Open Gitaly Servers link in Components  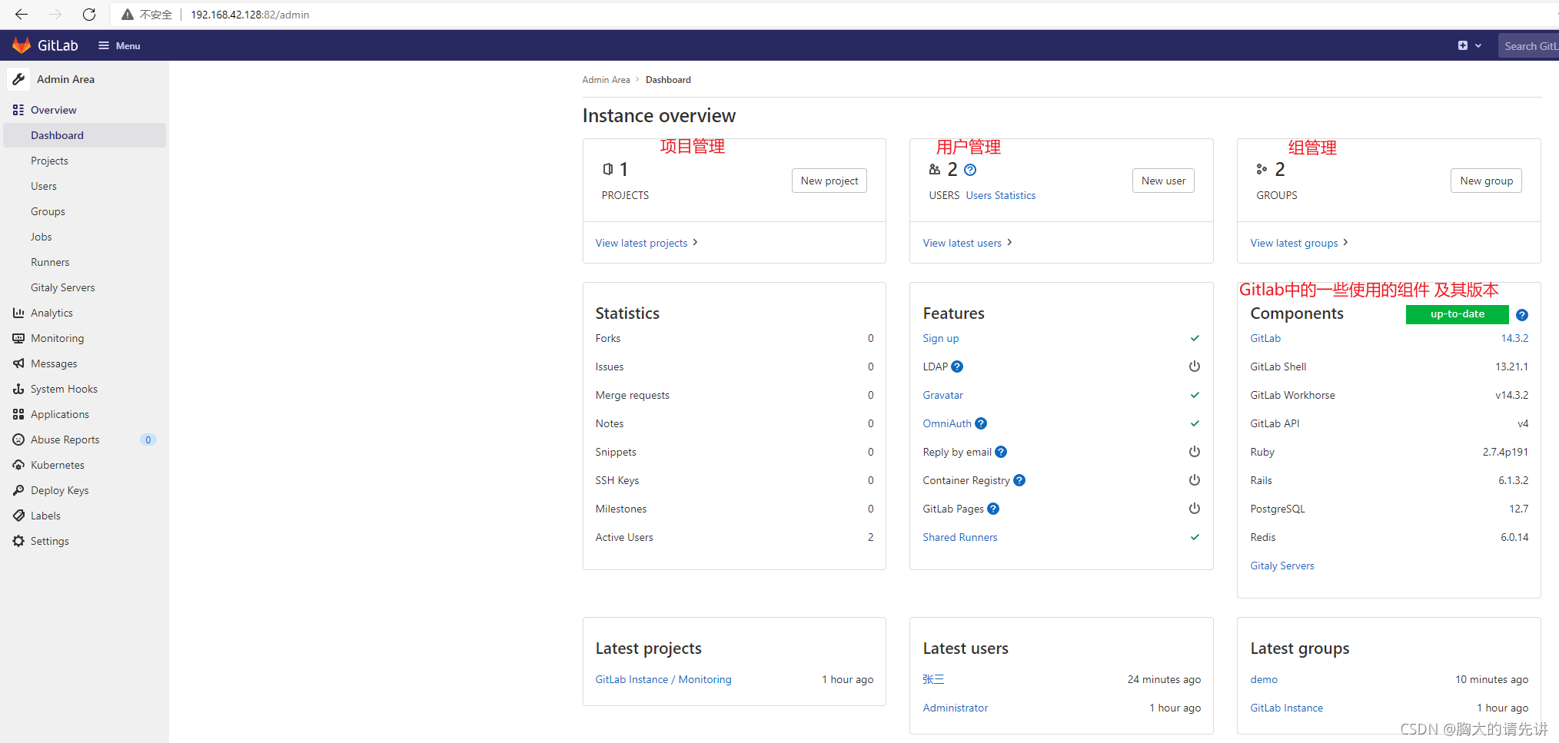[x=1282, y=566]
